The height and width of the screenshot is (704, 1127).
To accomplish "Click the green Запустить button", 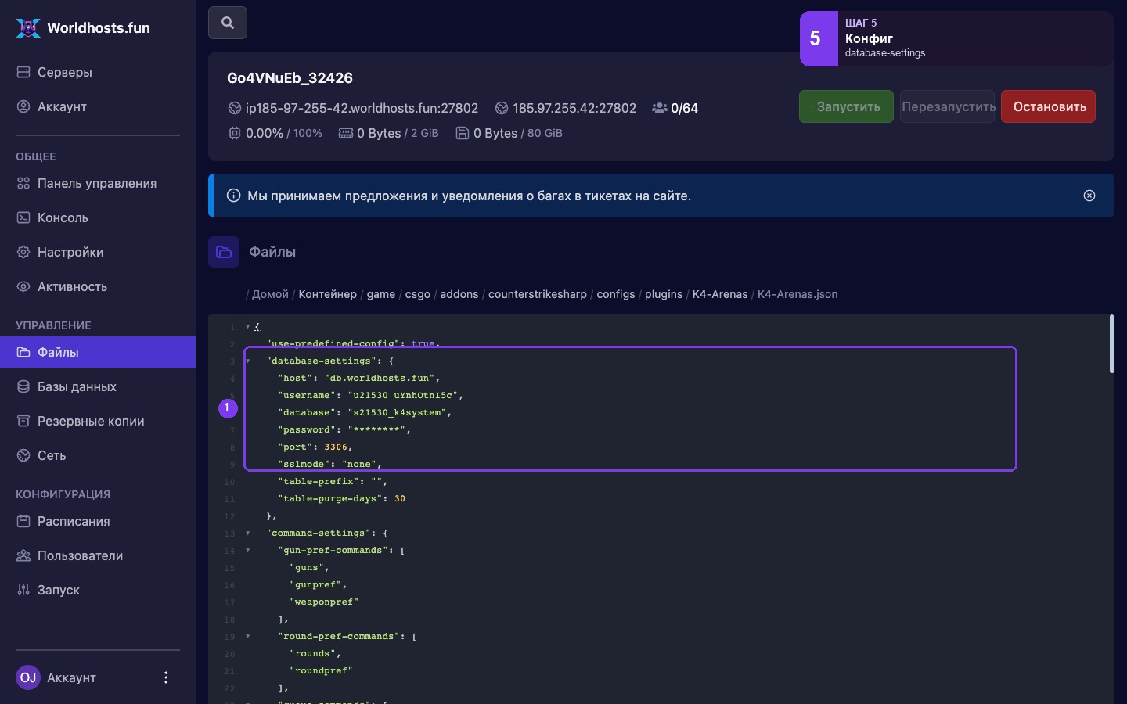I will (x=847, y=106).
